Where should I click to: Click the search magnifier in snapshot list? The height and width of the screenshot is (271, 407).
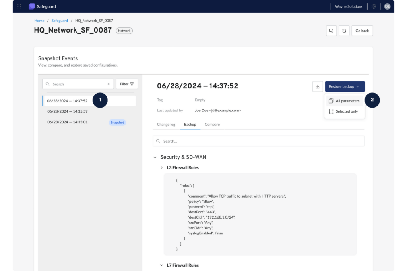tap(48, 84)
